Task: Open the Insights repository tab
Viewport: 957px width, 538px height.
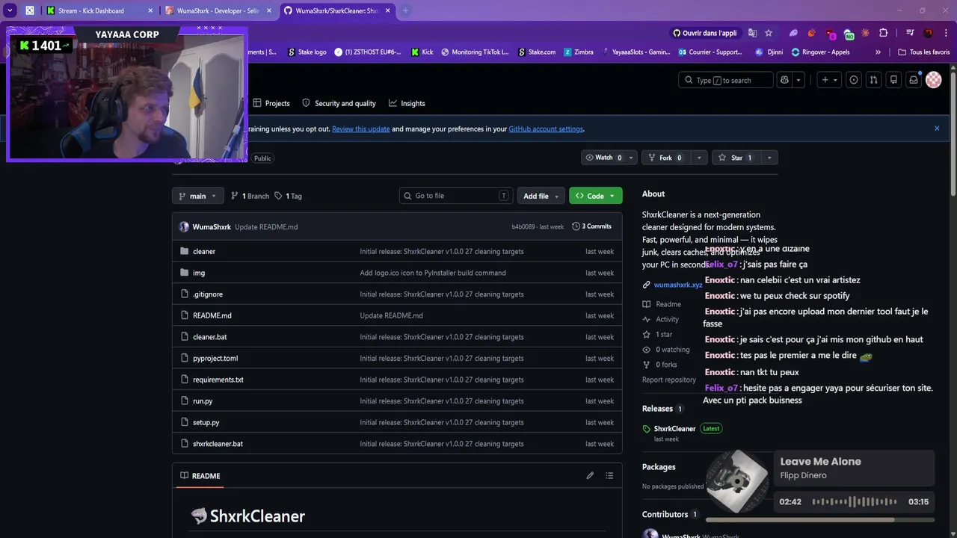Action: point(407,103)
